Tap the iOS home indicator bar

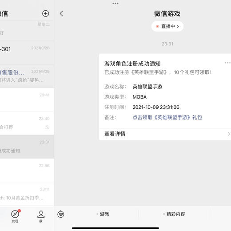point(115,228)
